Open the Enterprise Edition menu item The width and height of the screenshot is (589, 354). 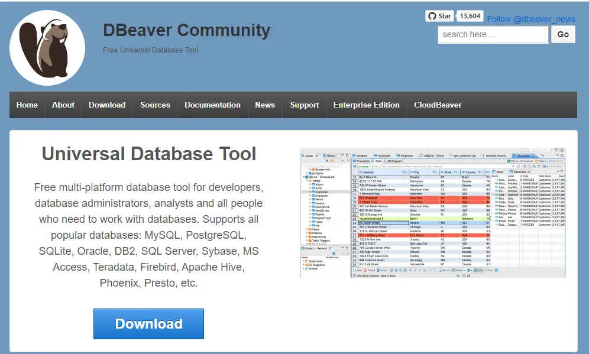pyautogui.click(x=366, y=105)
